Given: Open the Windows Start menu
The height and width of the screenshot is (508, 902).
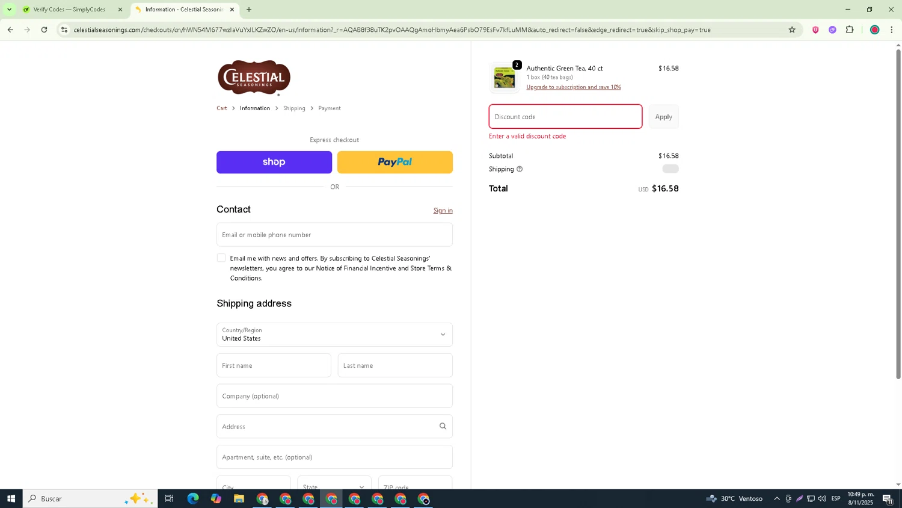Looking at the screenshot, I should click(11, 498).
